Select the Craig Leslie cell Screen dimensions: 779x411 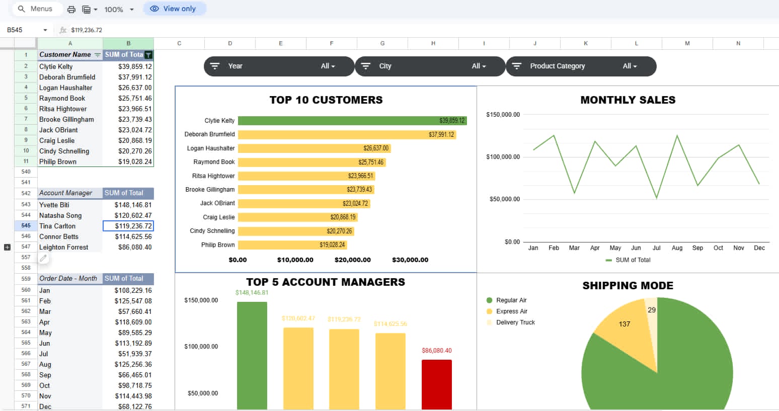(x=70, y=140)
